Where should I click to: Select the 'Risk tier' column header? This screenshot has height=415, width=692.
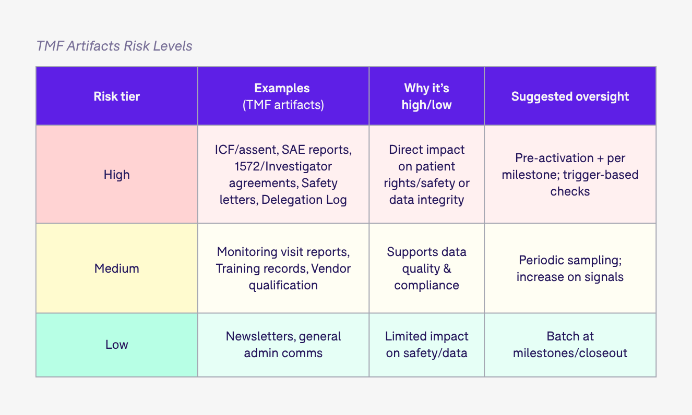click(117, 96)
